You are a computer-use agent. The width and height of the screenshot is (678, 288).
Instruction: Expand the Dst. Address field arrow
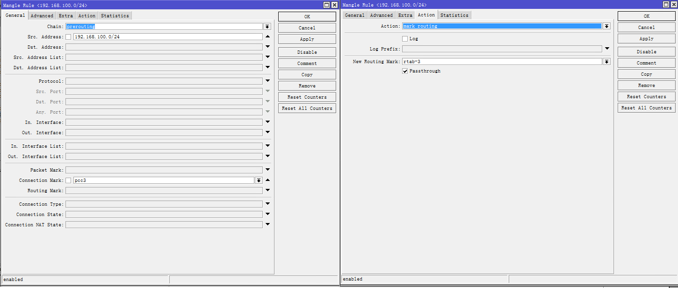[267, 47]
